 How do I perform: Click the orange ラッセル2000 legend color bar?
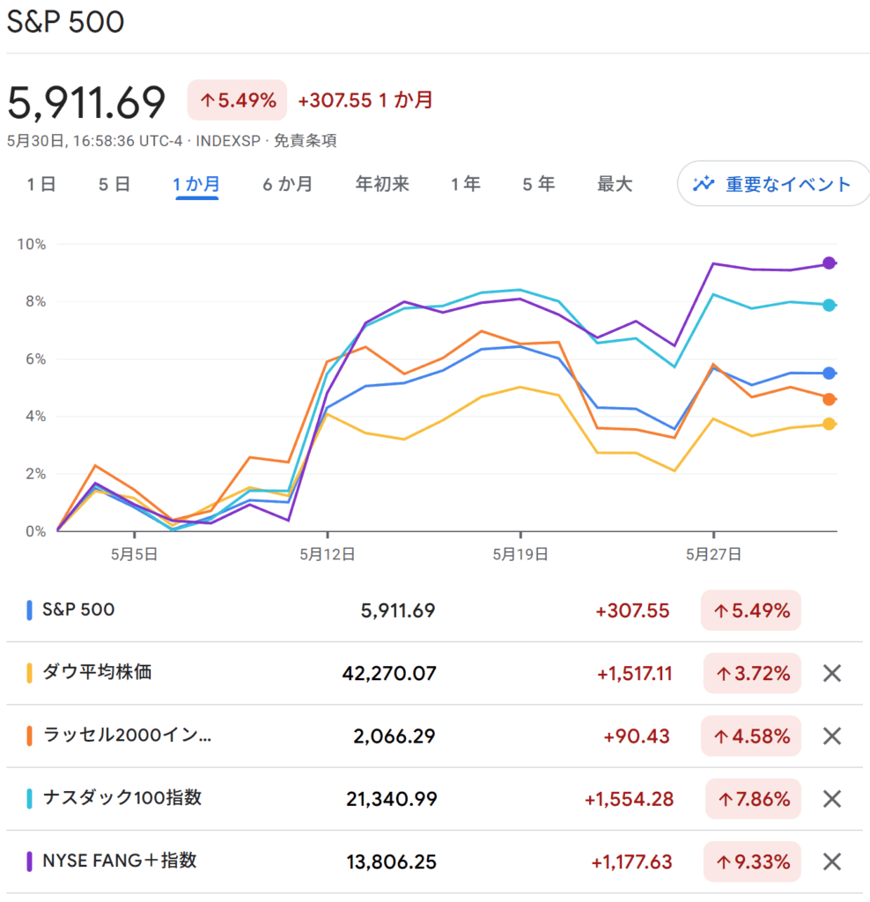[29, 736]
